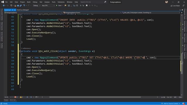Open the Solution Explorer side tab

point(185,26)
